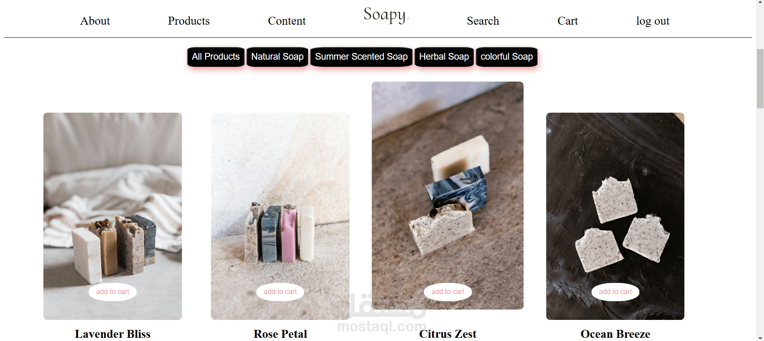Add Citrus Zest to cart

(x=448, y=292)
